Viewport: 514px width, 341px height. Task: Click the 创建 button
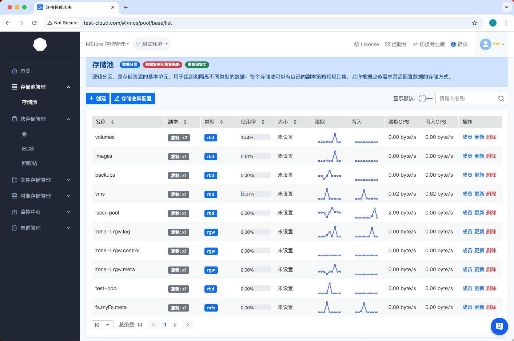(x=97, y=99)
